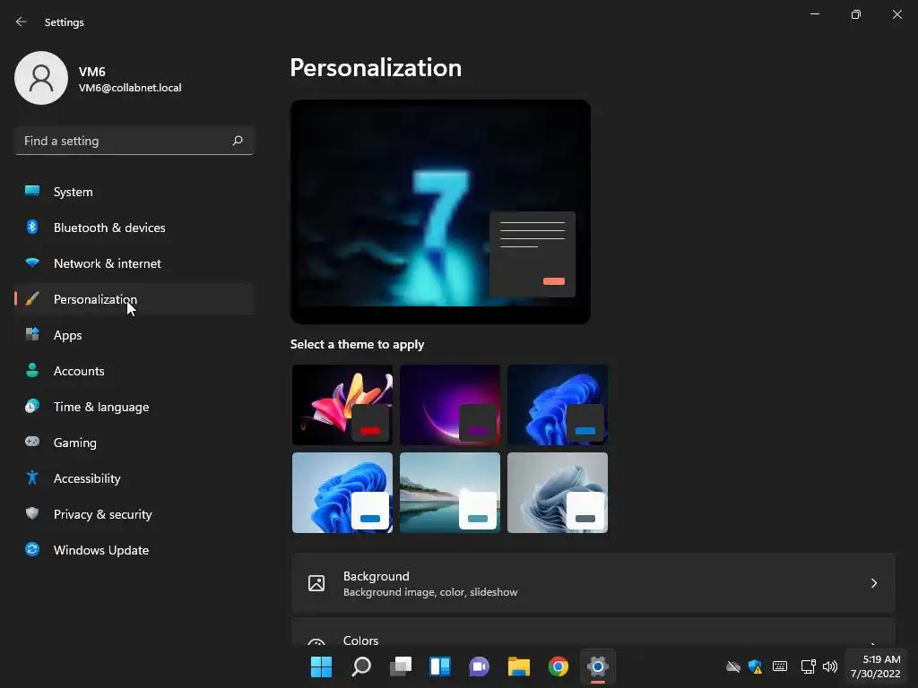Image resolution: width=918 pixels, height=688 pixels.
Task: Click the cloud sync tray icon
Action: point(733,666)
